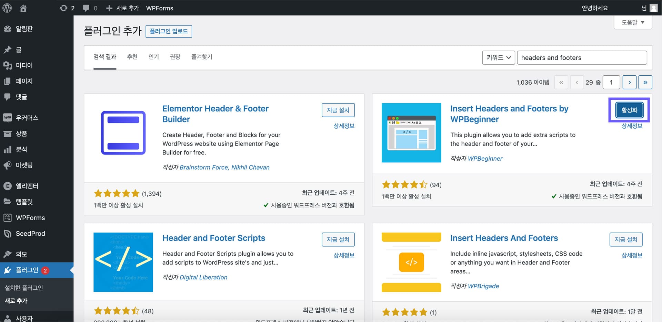Click Insert Headers and Footers WPBeginner thumbnail
The height and width of the screenshot is (322, 662).
411,133
